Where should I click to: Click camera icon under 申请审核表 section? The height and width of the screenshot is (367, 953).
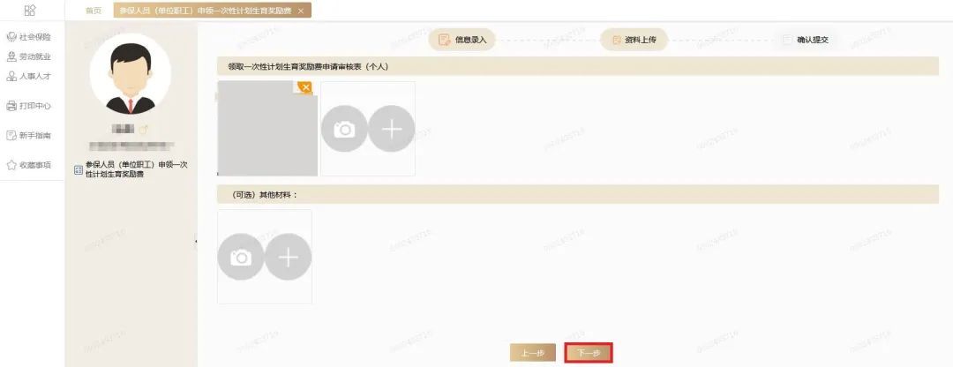[x=344, y=129]
